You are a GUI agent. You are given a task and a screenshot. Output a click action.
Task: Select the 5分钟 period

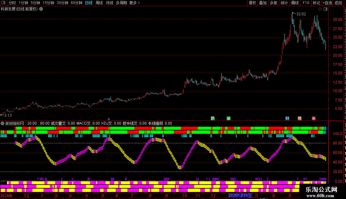point(35,3)
